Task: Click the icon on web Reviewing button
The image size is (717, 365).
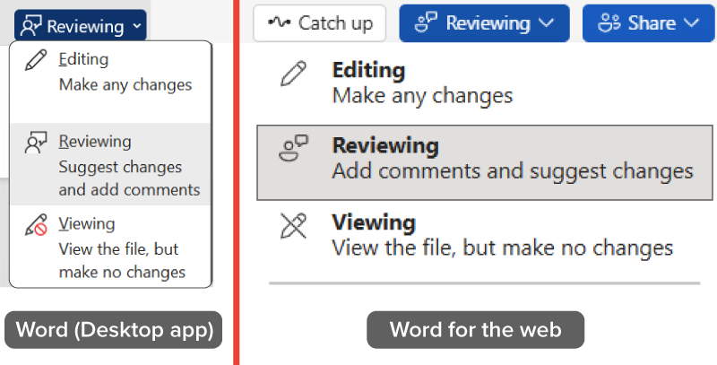Action: coord(426,22)
